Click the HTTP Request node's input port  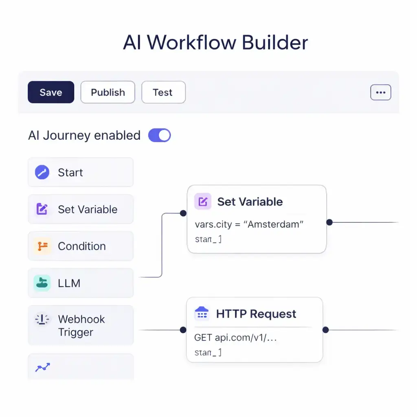(x=183, y=330)
